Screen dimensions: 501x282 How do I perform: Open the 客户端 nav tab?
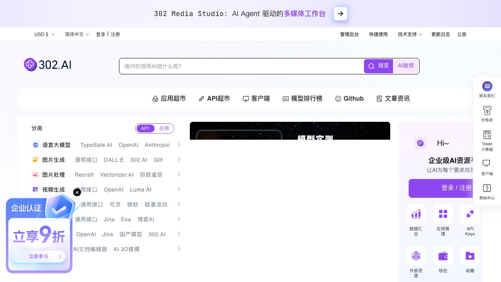256,99
